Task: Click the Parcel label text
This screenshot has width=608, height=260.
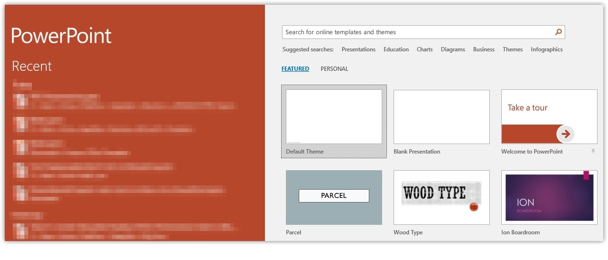Action: [x=294, y=232]
